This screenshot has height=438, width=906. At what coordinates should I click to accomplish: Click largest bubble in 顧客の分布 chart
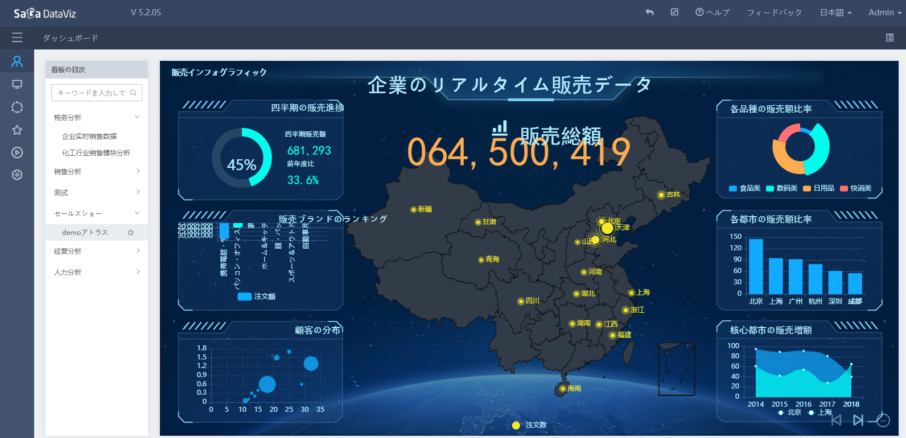[267, 385]
